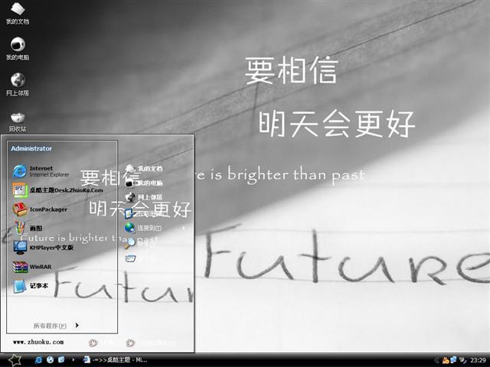
Task: Open 网上邻居 desktop icon
Action: [x=18, y=84]
